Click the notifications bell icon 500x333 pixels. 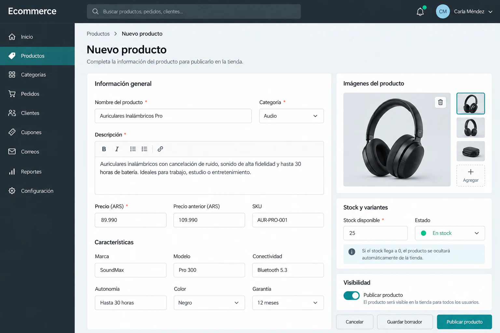click(x=420, y=12)
